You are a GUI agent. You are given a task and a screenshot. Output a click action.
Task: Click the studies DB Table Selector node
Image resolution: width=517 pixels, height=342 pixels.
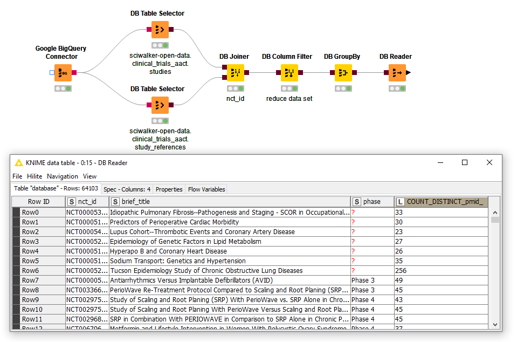pos(160,30)
